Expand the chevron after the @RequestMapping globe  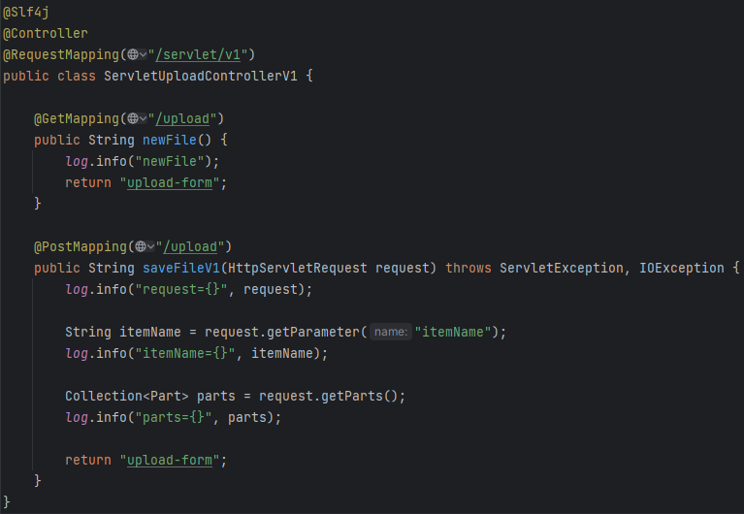144,55
